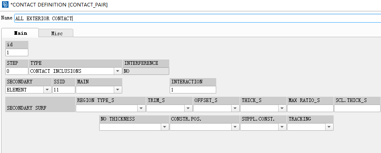This screenshot has width=381, height=153.
Task: Open the TRACKING dropdown
Action: 310,127
